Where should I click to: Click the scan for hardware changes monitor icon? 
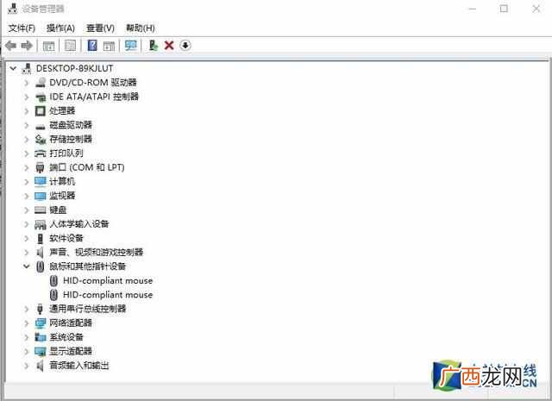pos(130,46)
